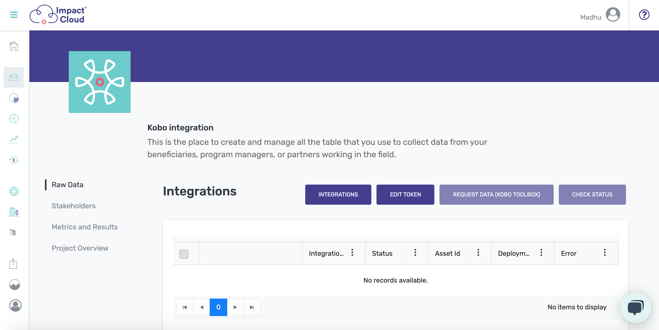Image resolution: width=659 pixels, height=330 pixels.
Task: Go to previous page in pager
Action: [202, 307]
